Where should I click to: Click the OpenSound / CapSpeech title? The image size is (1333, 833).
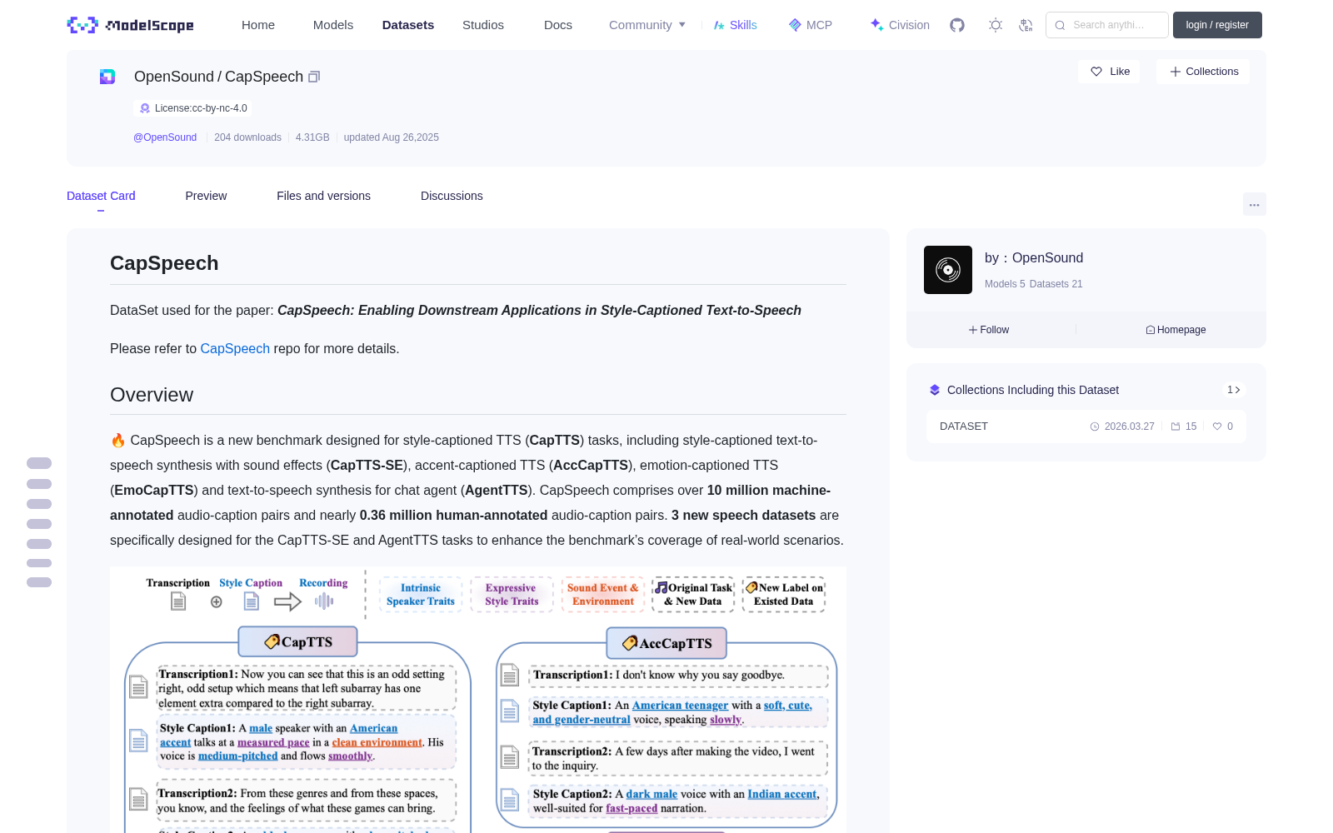coord(218,77)
